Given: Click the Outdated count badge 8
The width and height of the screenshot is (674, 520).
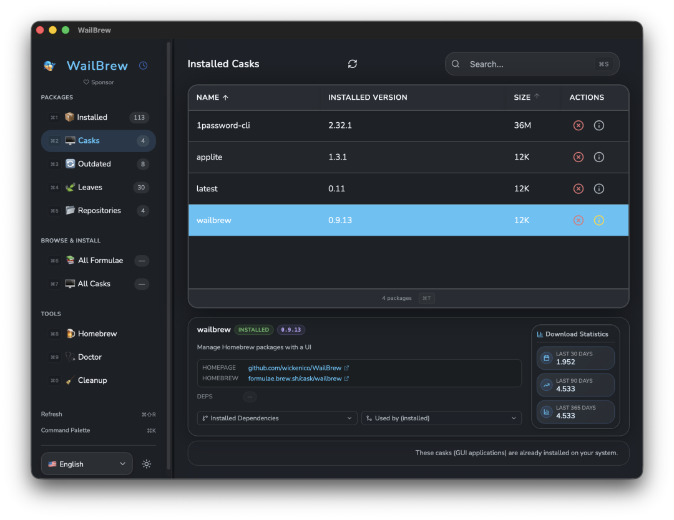Looking at the screenshot, I should click(x=143, y=164).
